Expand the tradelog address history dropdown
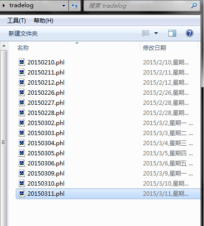Image resolution: width=204 pixels, height=226 pixels. point(64,6)
